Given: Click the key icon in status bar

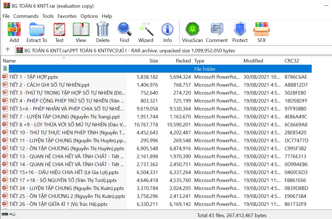Looking at the screenshot, I should pos(12,214).
